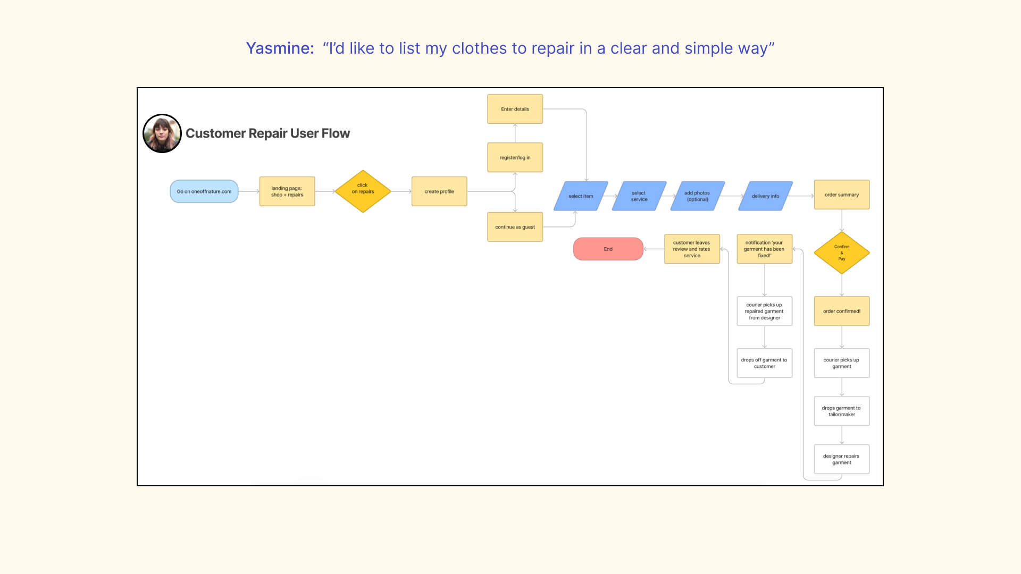Click the 'order confirmed!' box
This screenshot has height=574, width=1021.
tap(841, 311)
